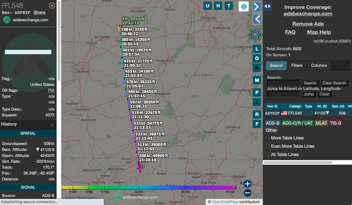This screenshot has height=205, width=352.
Task: Open the Remove Ads link
Action: click(308, 24)
